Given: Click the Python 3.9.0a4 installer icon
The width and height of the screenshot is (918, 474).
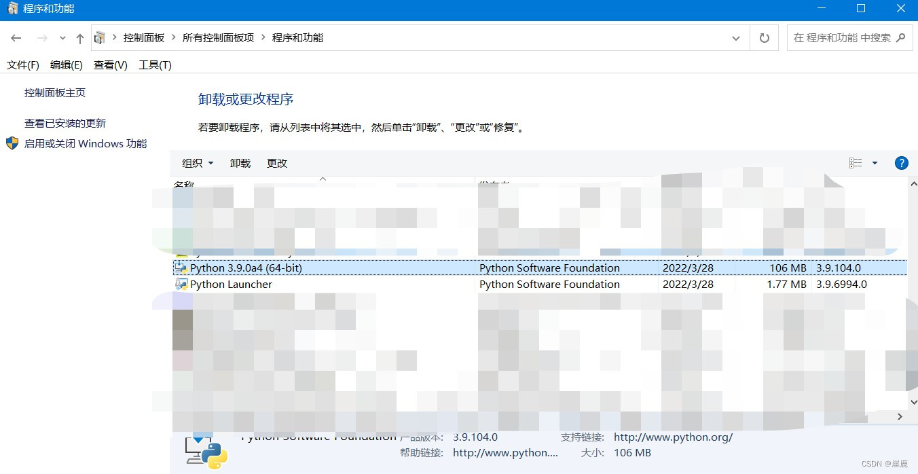Looking at the screenshot, I should click(x=181, y=268).
